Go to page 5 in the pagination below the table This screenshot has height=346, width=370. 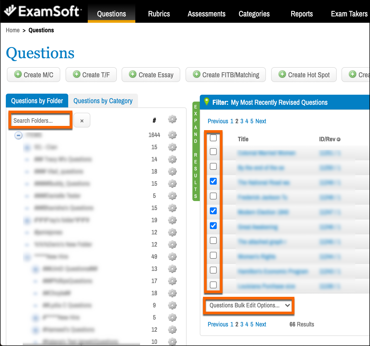[252, 324]
